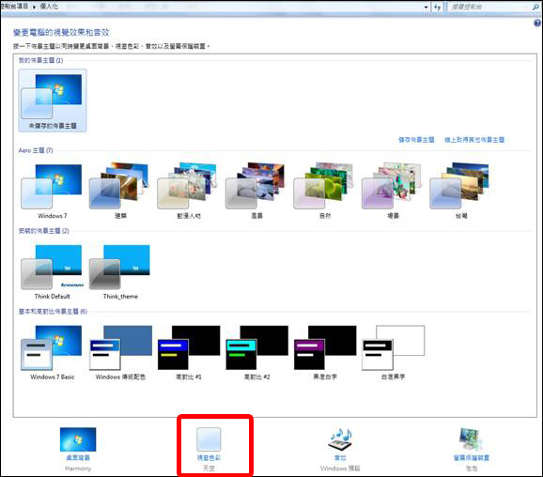Click the address bar refresh button
Image resolution: width=543 pixels, height=477 pixels.
pos(438,7)
